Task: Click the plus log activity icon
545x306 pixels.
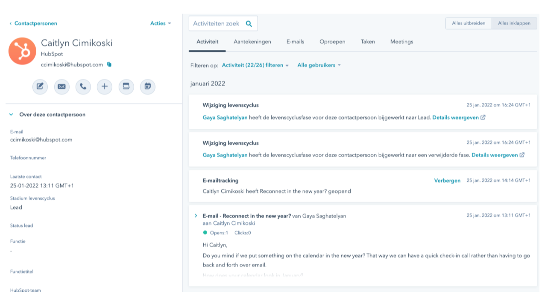Action: point(105,87)
